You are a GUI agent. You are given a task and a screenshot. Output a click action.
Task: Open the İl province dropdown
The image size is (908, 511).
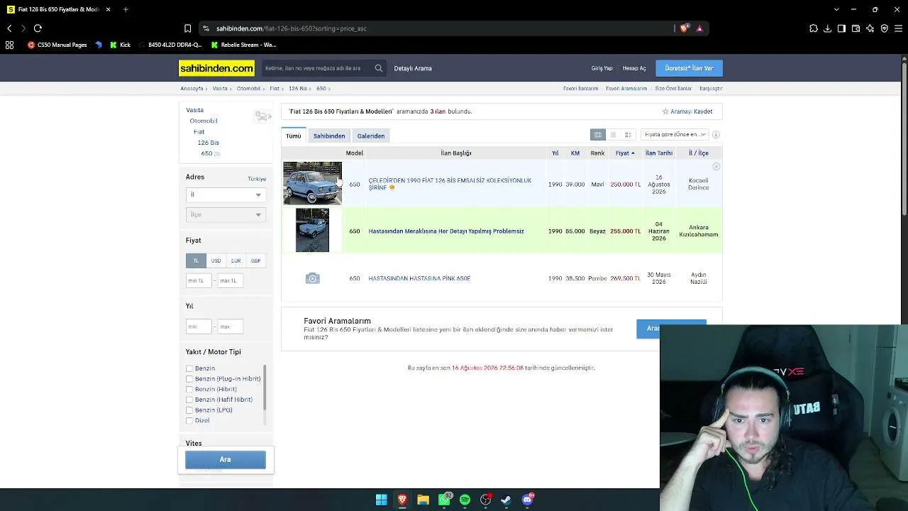pyautogui.click(x=226, y=194)
